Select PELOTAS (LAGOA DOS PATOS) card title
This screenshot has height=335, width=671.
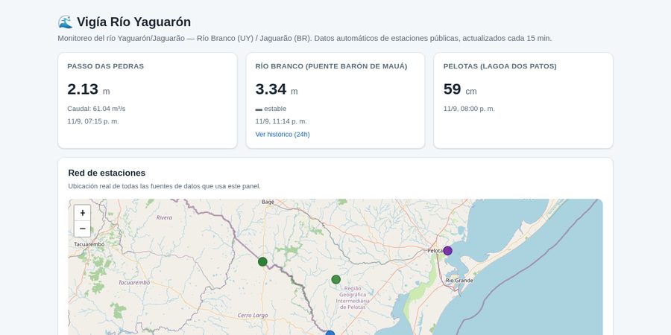tap(500, 66)
